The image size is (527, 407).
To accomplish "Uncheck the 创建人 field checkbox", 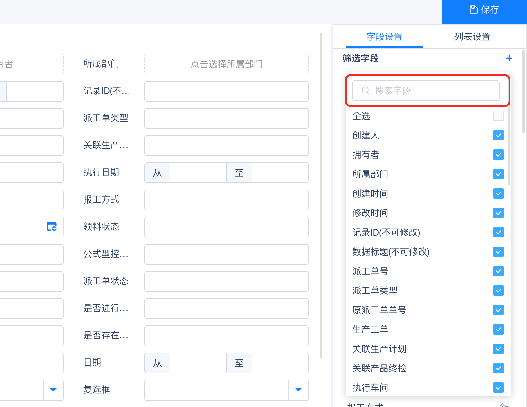I will coord(499,135).
